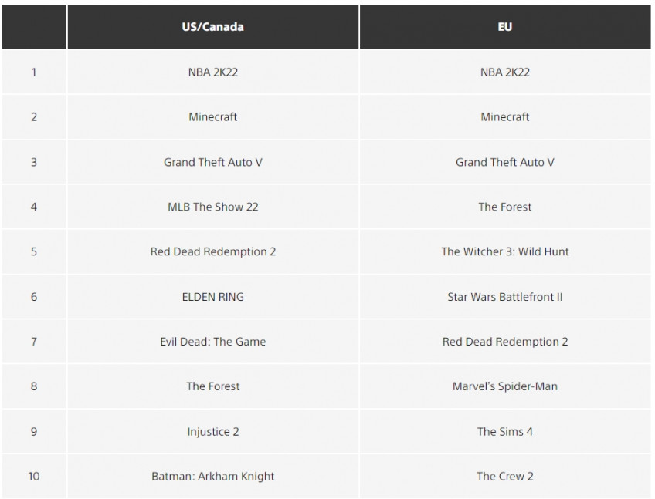Select the ELDEN RING cell
Screen dimensions: 655x499
point(212,297)
